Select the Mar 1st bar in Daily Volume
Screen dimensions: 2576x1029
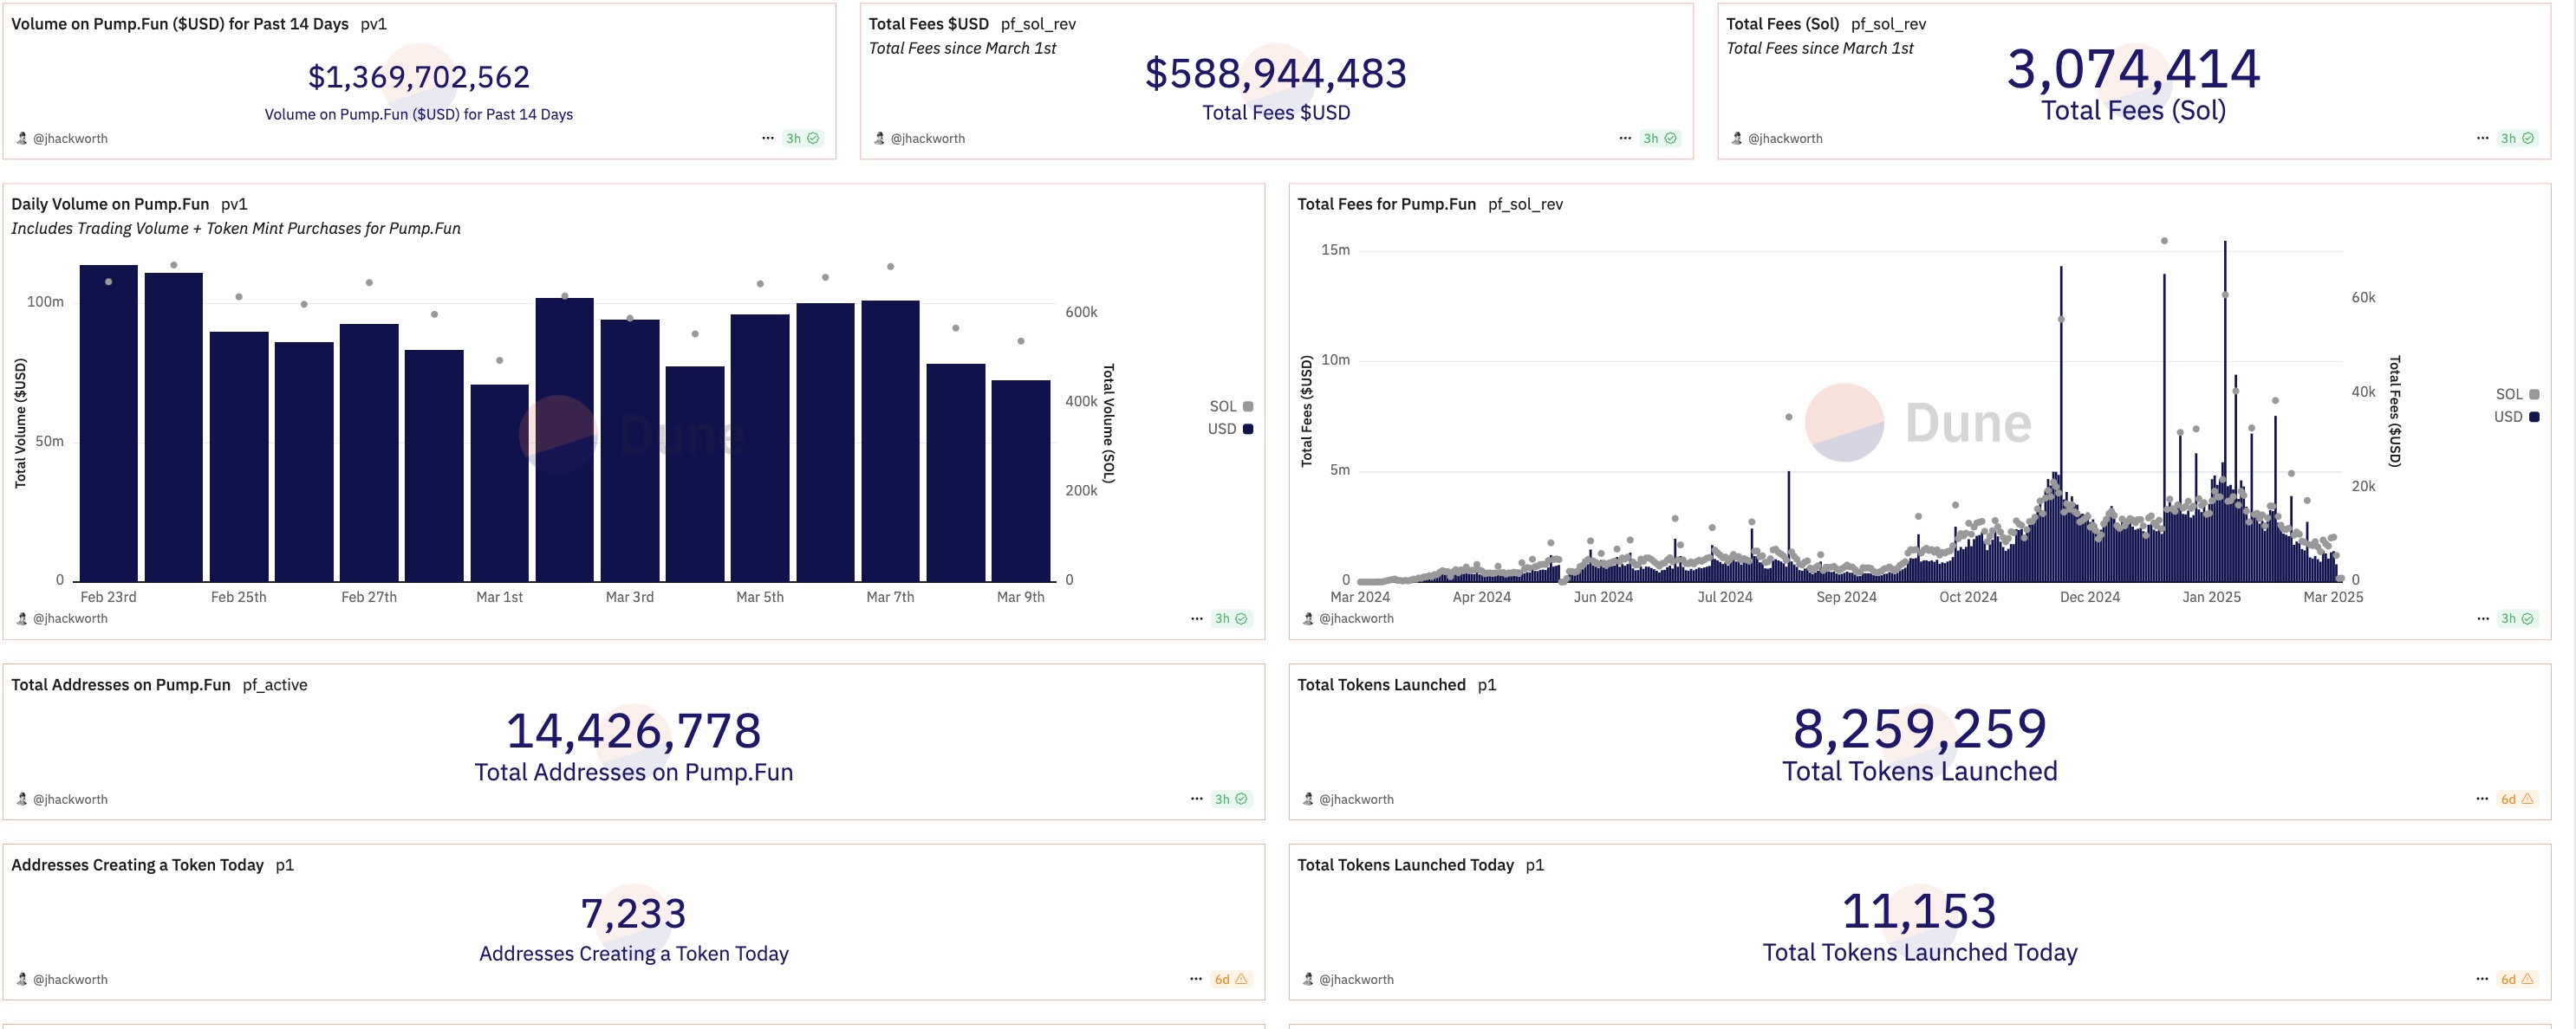(500, 483)
